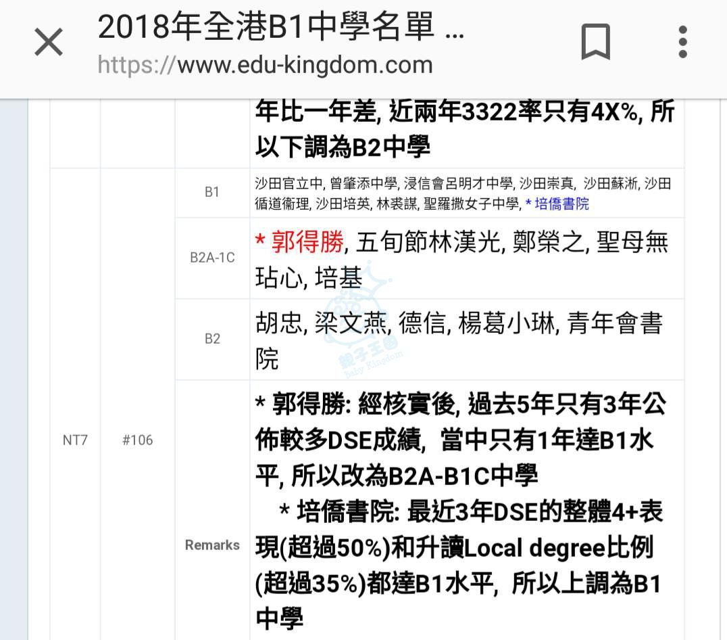This screenshot has height=640, width=727.
Task: Bookmark this page using the bookmark icon
Action: 595,42
